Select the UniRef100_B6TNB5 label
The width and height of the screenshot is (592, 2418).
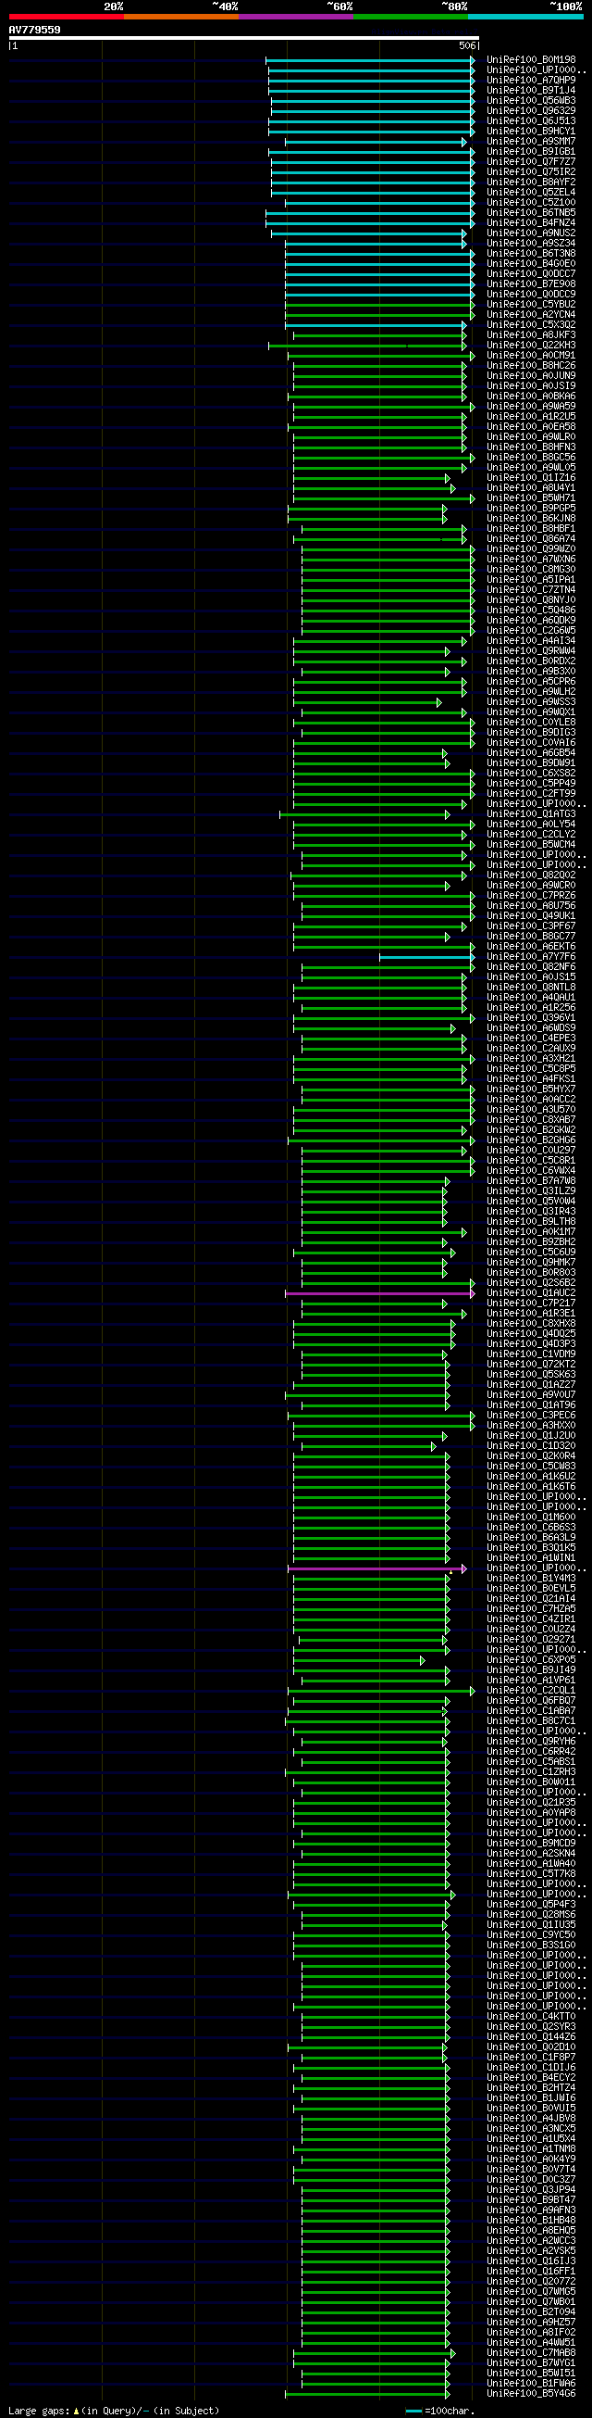coord(531,213)
